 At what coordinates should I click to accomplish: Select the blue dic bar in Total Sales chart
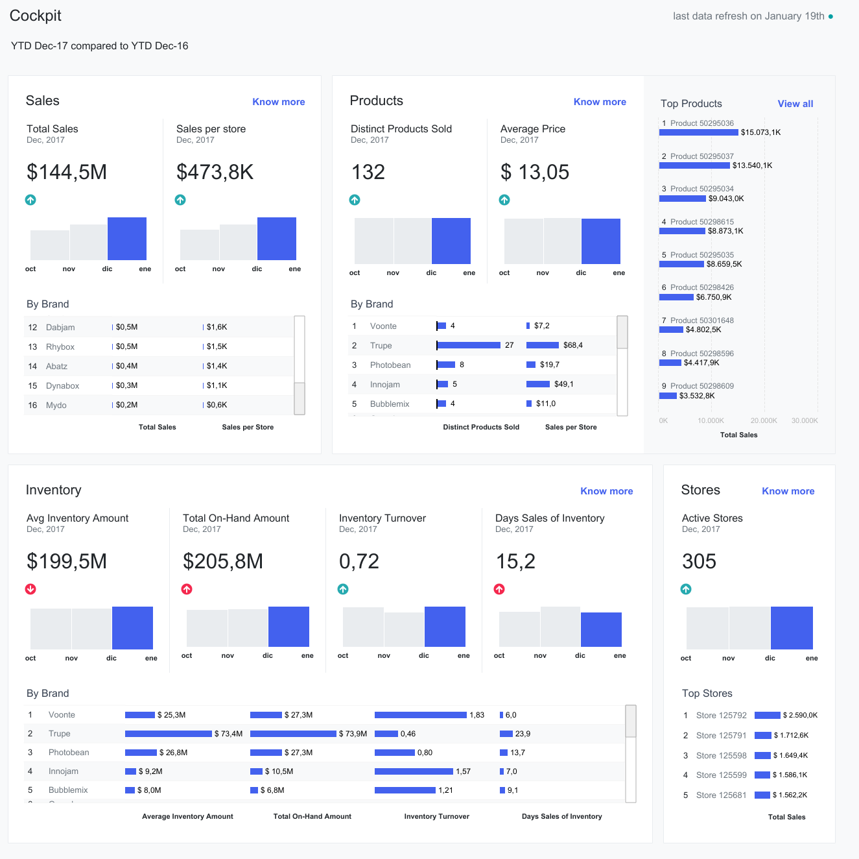127,239
